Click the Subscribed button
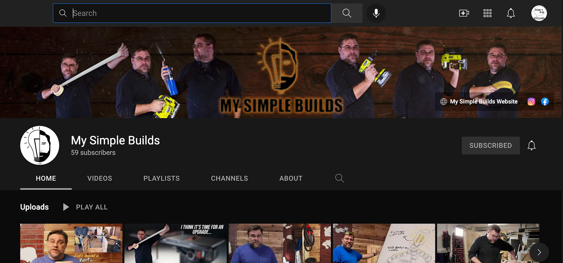The image size is (563, 263). tap(491, 145)
